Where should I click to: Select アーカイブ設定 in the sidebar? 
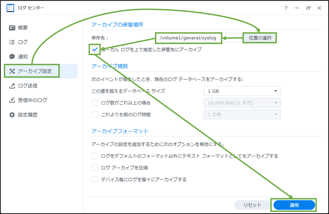(x=41, y=71)
